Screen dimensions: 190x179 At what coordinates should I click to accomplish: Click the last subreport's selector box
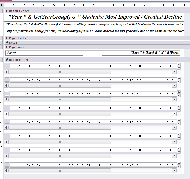click(7, 165)
